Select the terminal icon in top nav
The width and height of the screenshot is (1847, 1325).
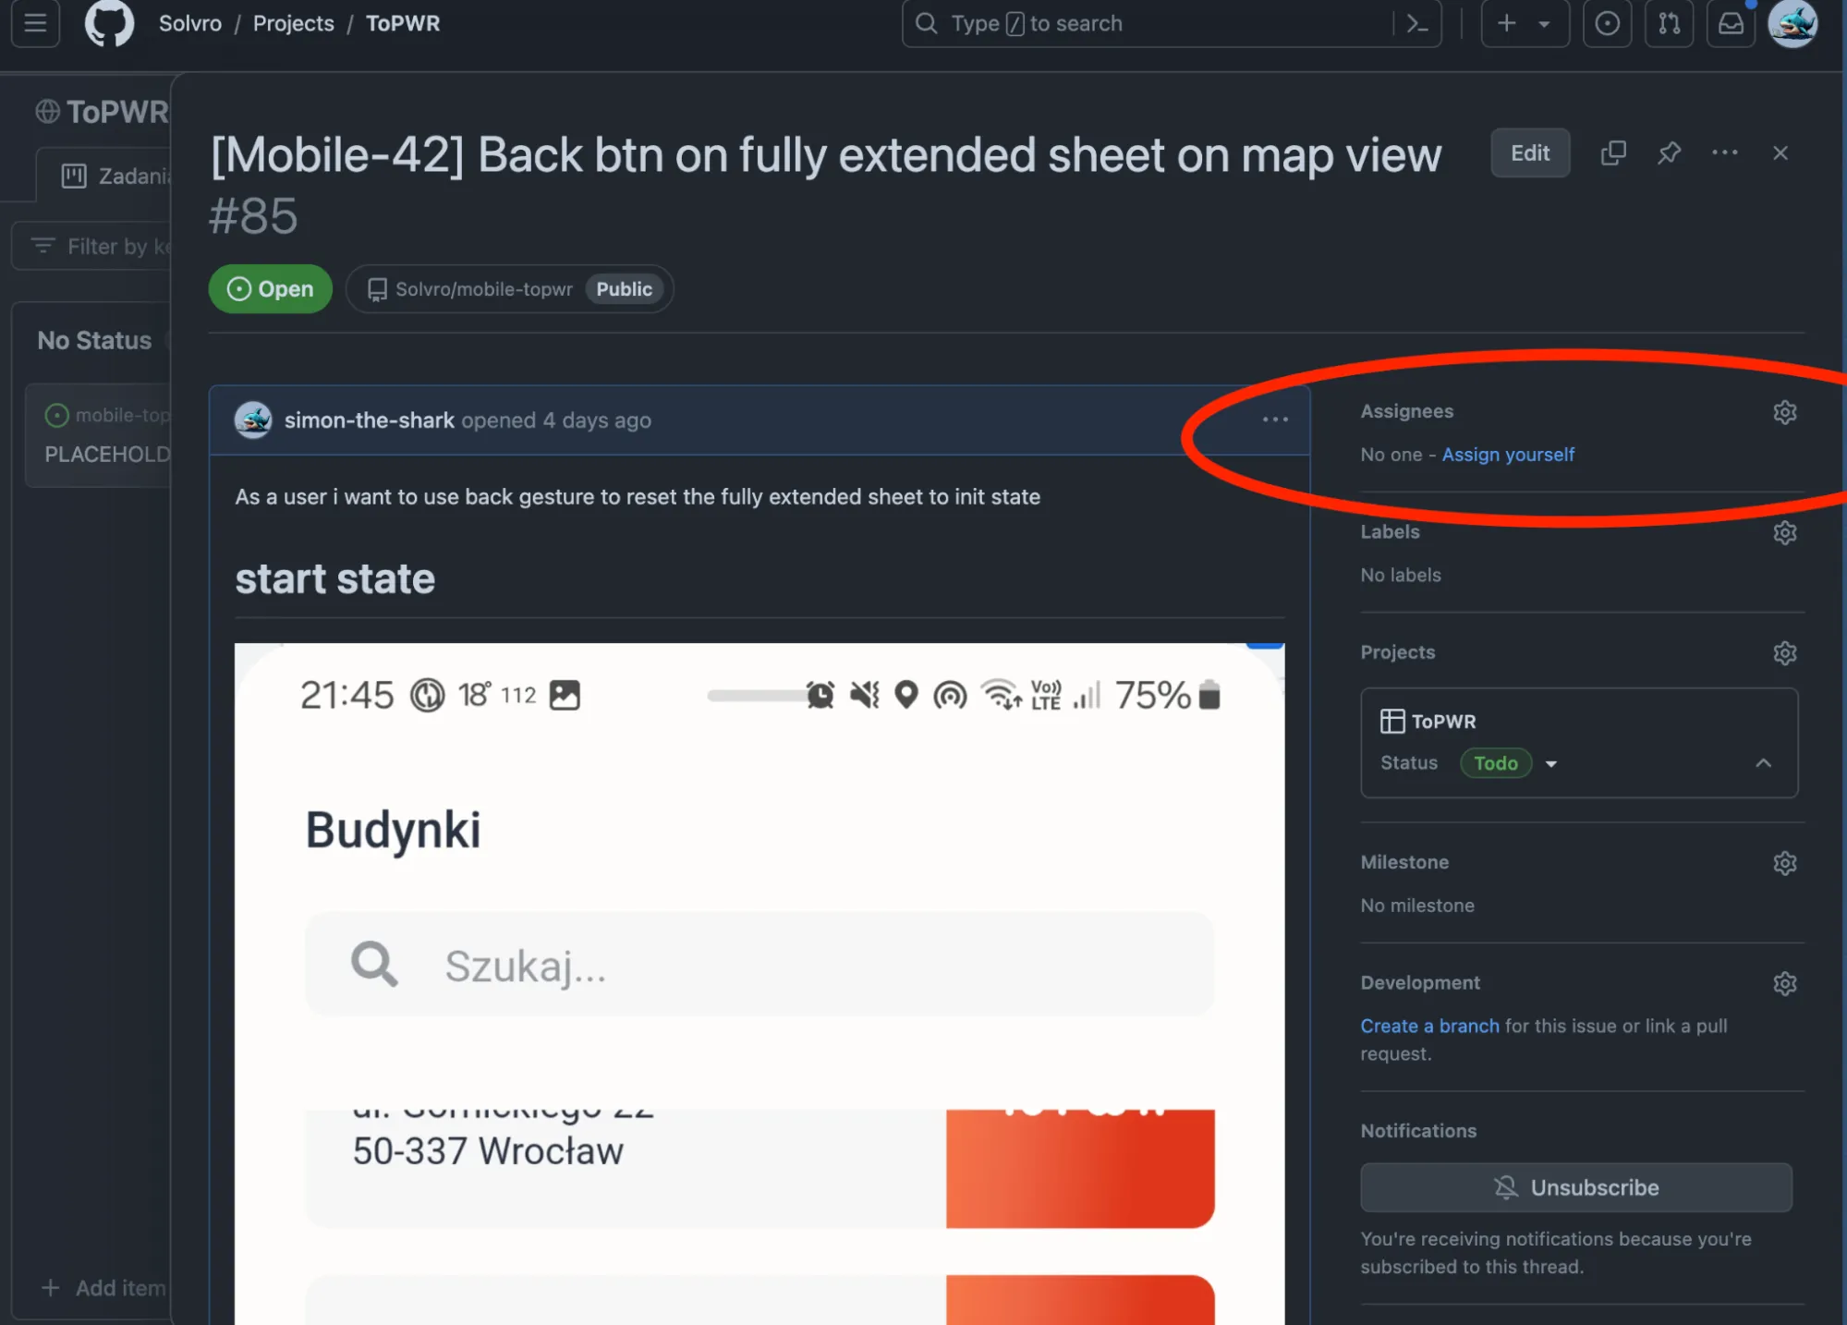pyautogui.click(x=1416, y=23)
